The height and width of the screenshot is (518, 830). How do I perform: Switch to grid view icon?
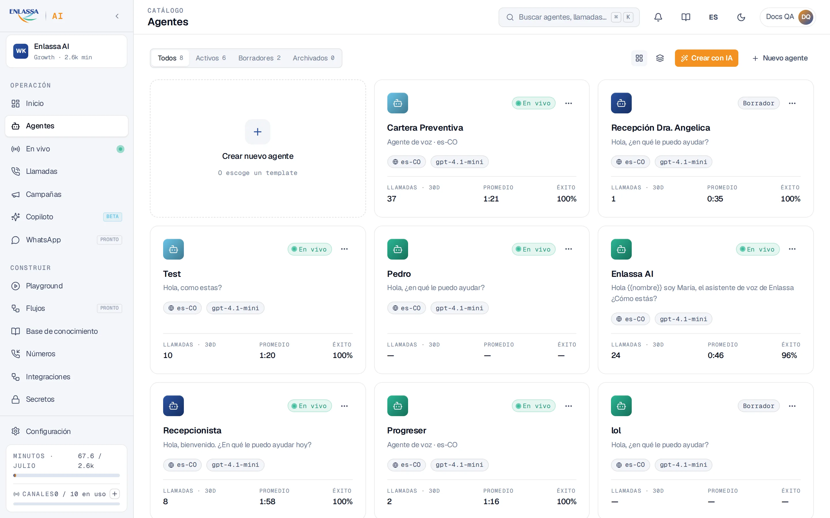tap(639, 58)
